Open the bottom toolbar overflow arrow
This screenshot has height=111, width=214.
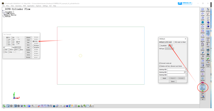click(x=93, y=106)
